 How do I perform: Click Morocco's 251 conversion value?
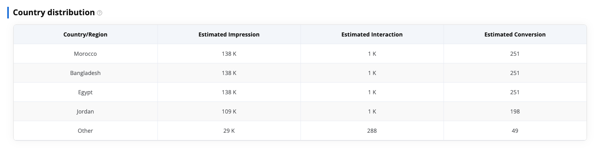click(515, 54)
